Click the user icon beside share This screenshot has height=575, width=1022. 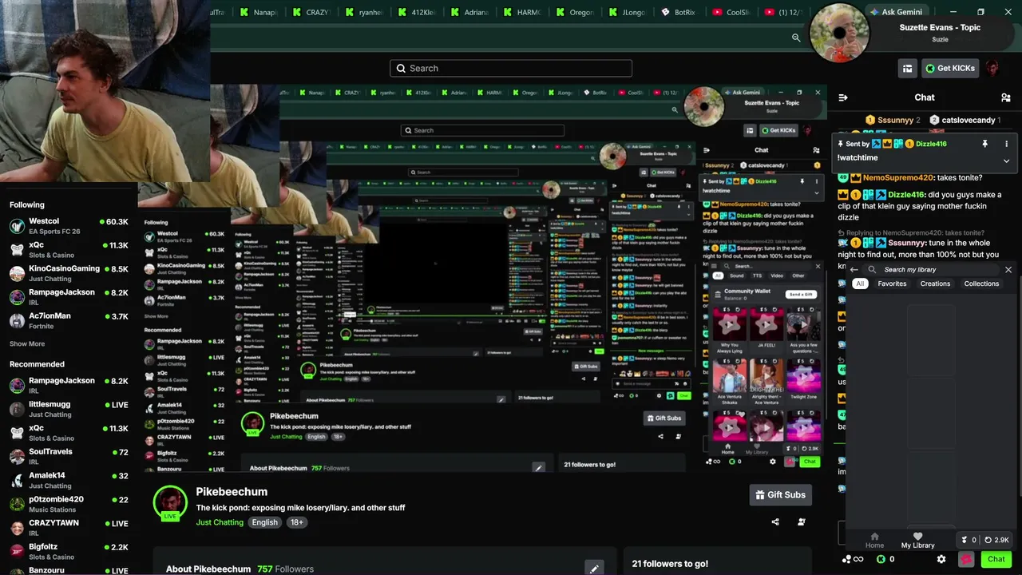pyautogui.click(x=802, y=522)
